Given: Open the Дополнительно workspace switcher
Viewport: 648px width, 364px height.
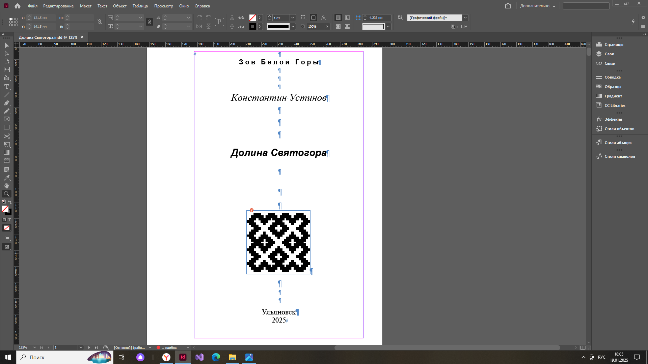Looking at the screenshot, I should pyautogui.click(x=537, y=6).
